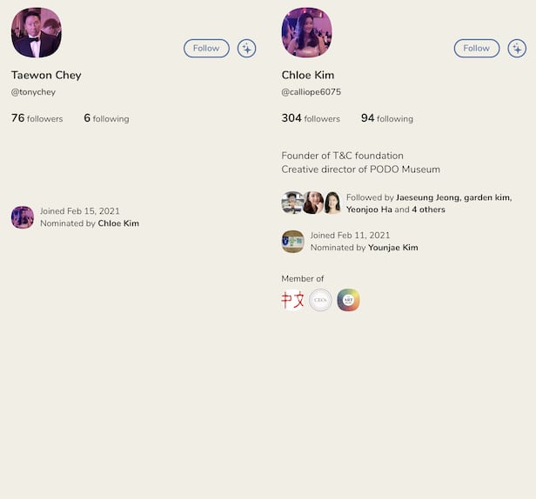Image resolution: width=536 pixels, height=499 pixels.
Task: View Chloe Kim's 94 following list
Action: tap(387, 118)
